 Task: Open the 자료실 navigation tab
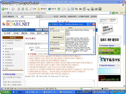click(x=32, y=33)
